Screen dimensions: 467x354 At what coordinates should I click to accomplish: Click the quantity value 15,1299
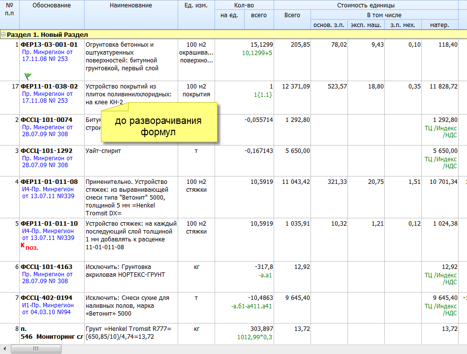(x=261, y=45)
